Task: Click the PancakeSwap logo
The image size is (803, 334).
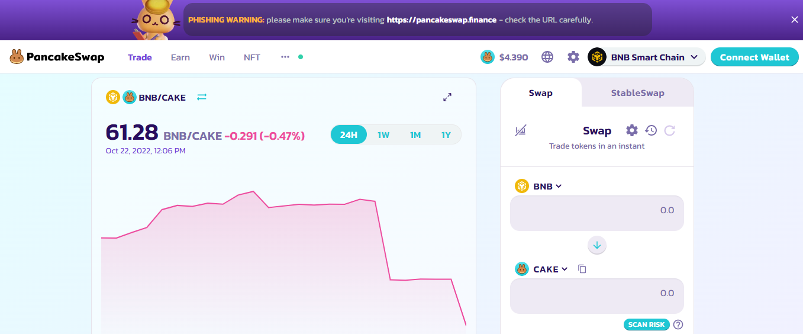Action: [57, 57]
